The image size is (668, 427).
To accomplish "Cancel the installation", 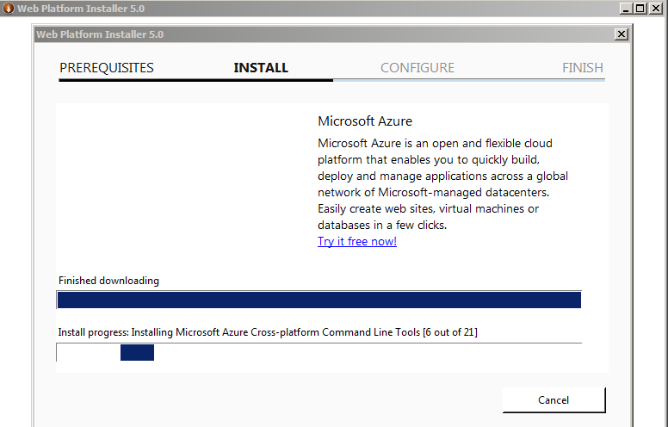I will coord(554,400).
